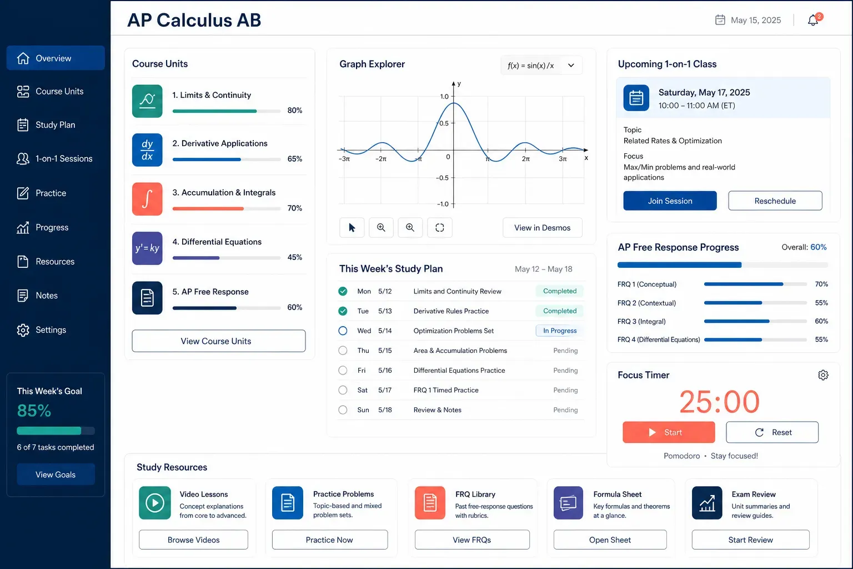
Task: Mark Thursday Area & Accumulation Problems done
Action: (343, 351)
